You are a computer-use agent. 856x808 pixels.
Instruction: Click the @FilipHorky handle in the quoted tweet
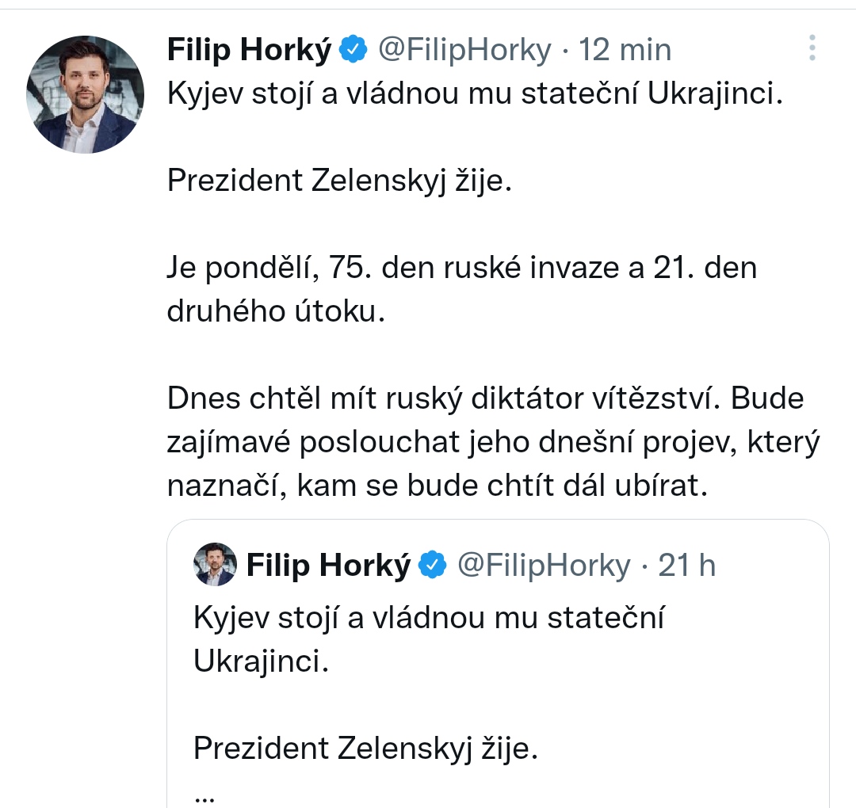[x=544, y=565]
